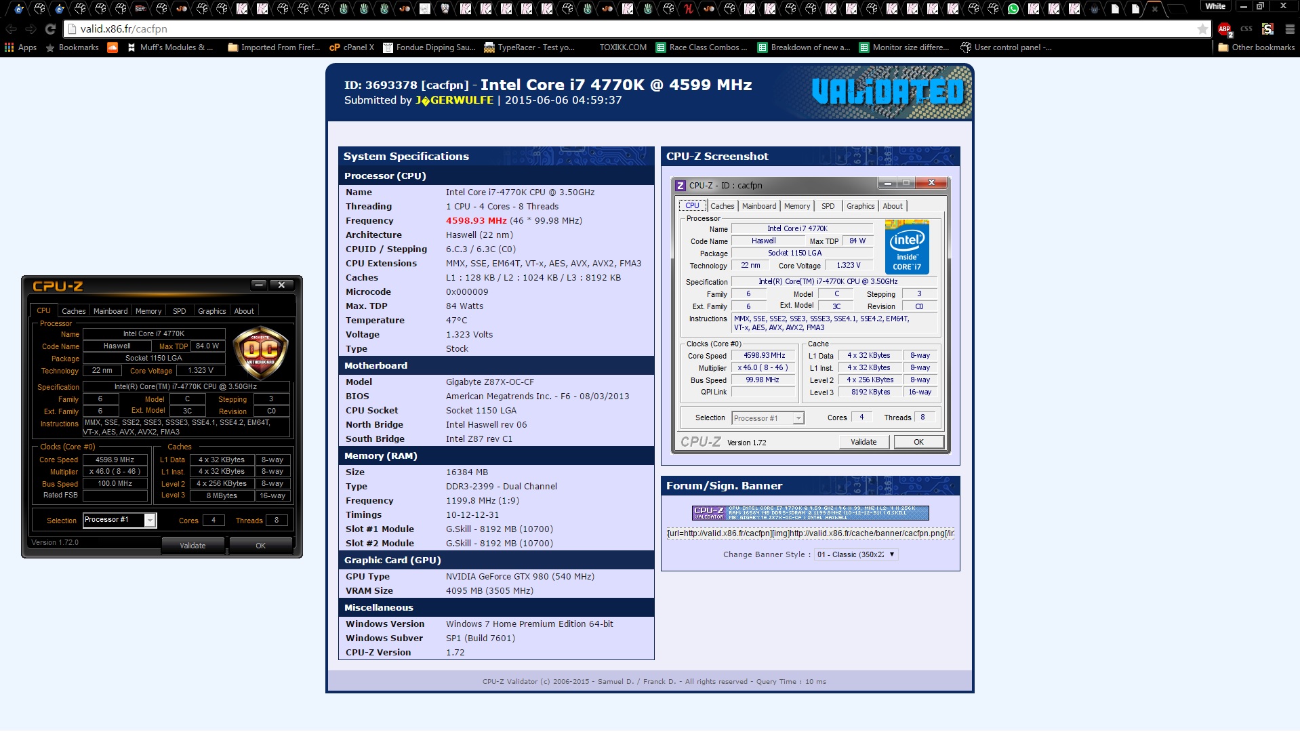Image resolution: width=1300 pixels, height=732 pixels.
Task: Open the Imported From Firefox bookmarks folder
Action: [274, 47]
